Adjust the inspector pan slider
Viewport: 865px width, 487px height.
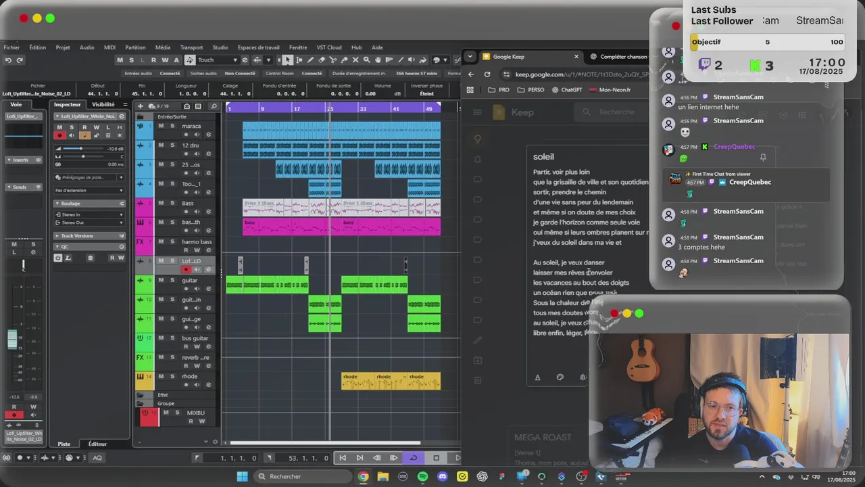[x=83, y=156]
